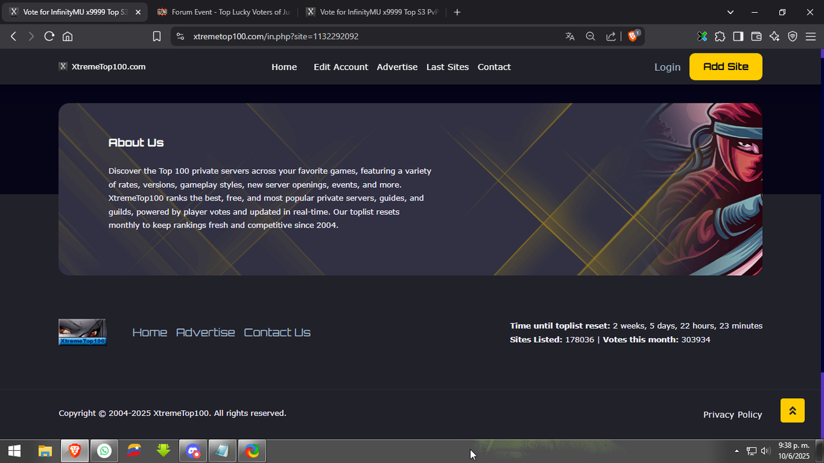Expand the tab search dropdown arrow

point(731,12)
